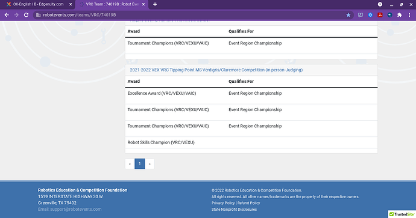
Task: Open the tab search dropdown arrow
Action: coord(380,4)
